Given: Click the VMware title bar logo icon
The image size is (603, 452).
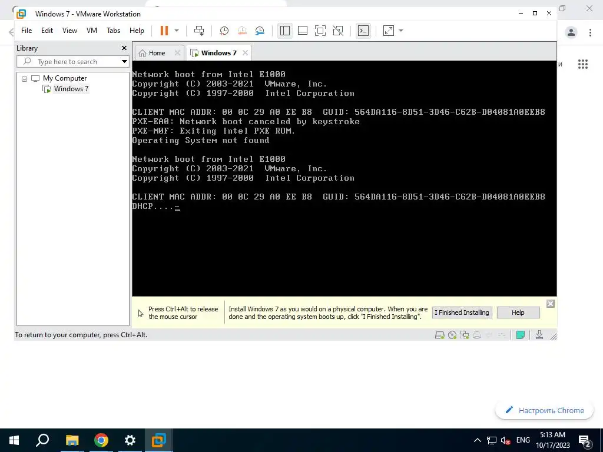Looking at the screenshot, I should [21, 14].
